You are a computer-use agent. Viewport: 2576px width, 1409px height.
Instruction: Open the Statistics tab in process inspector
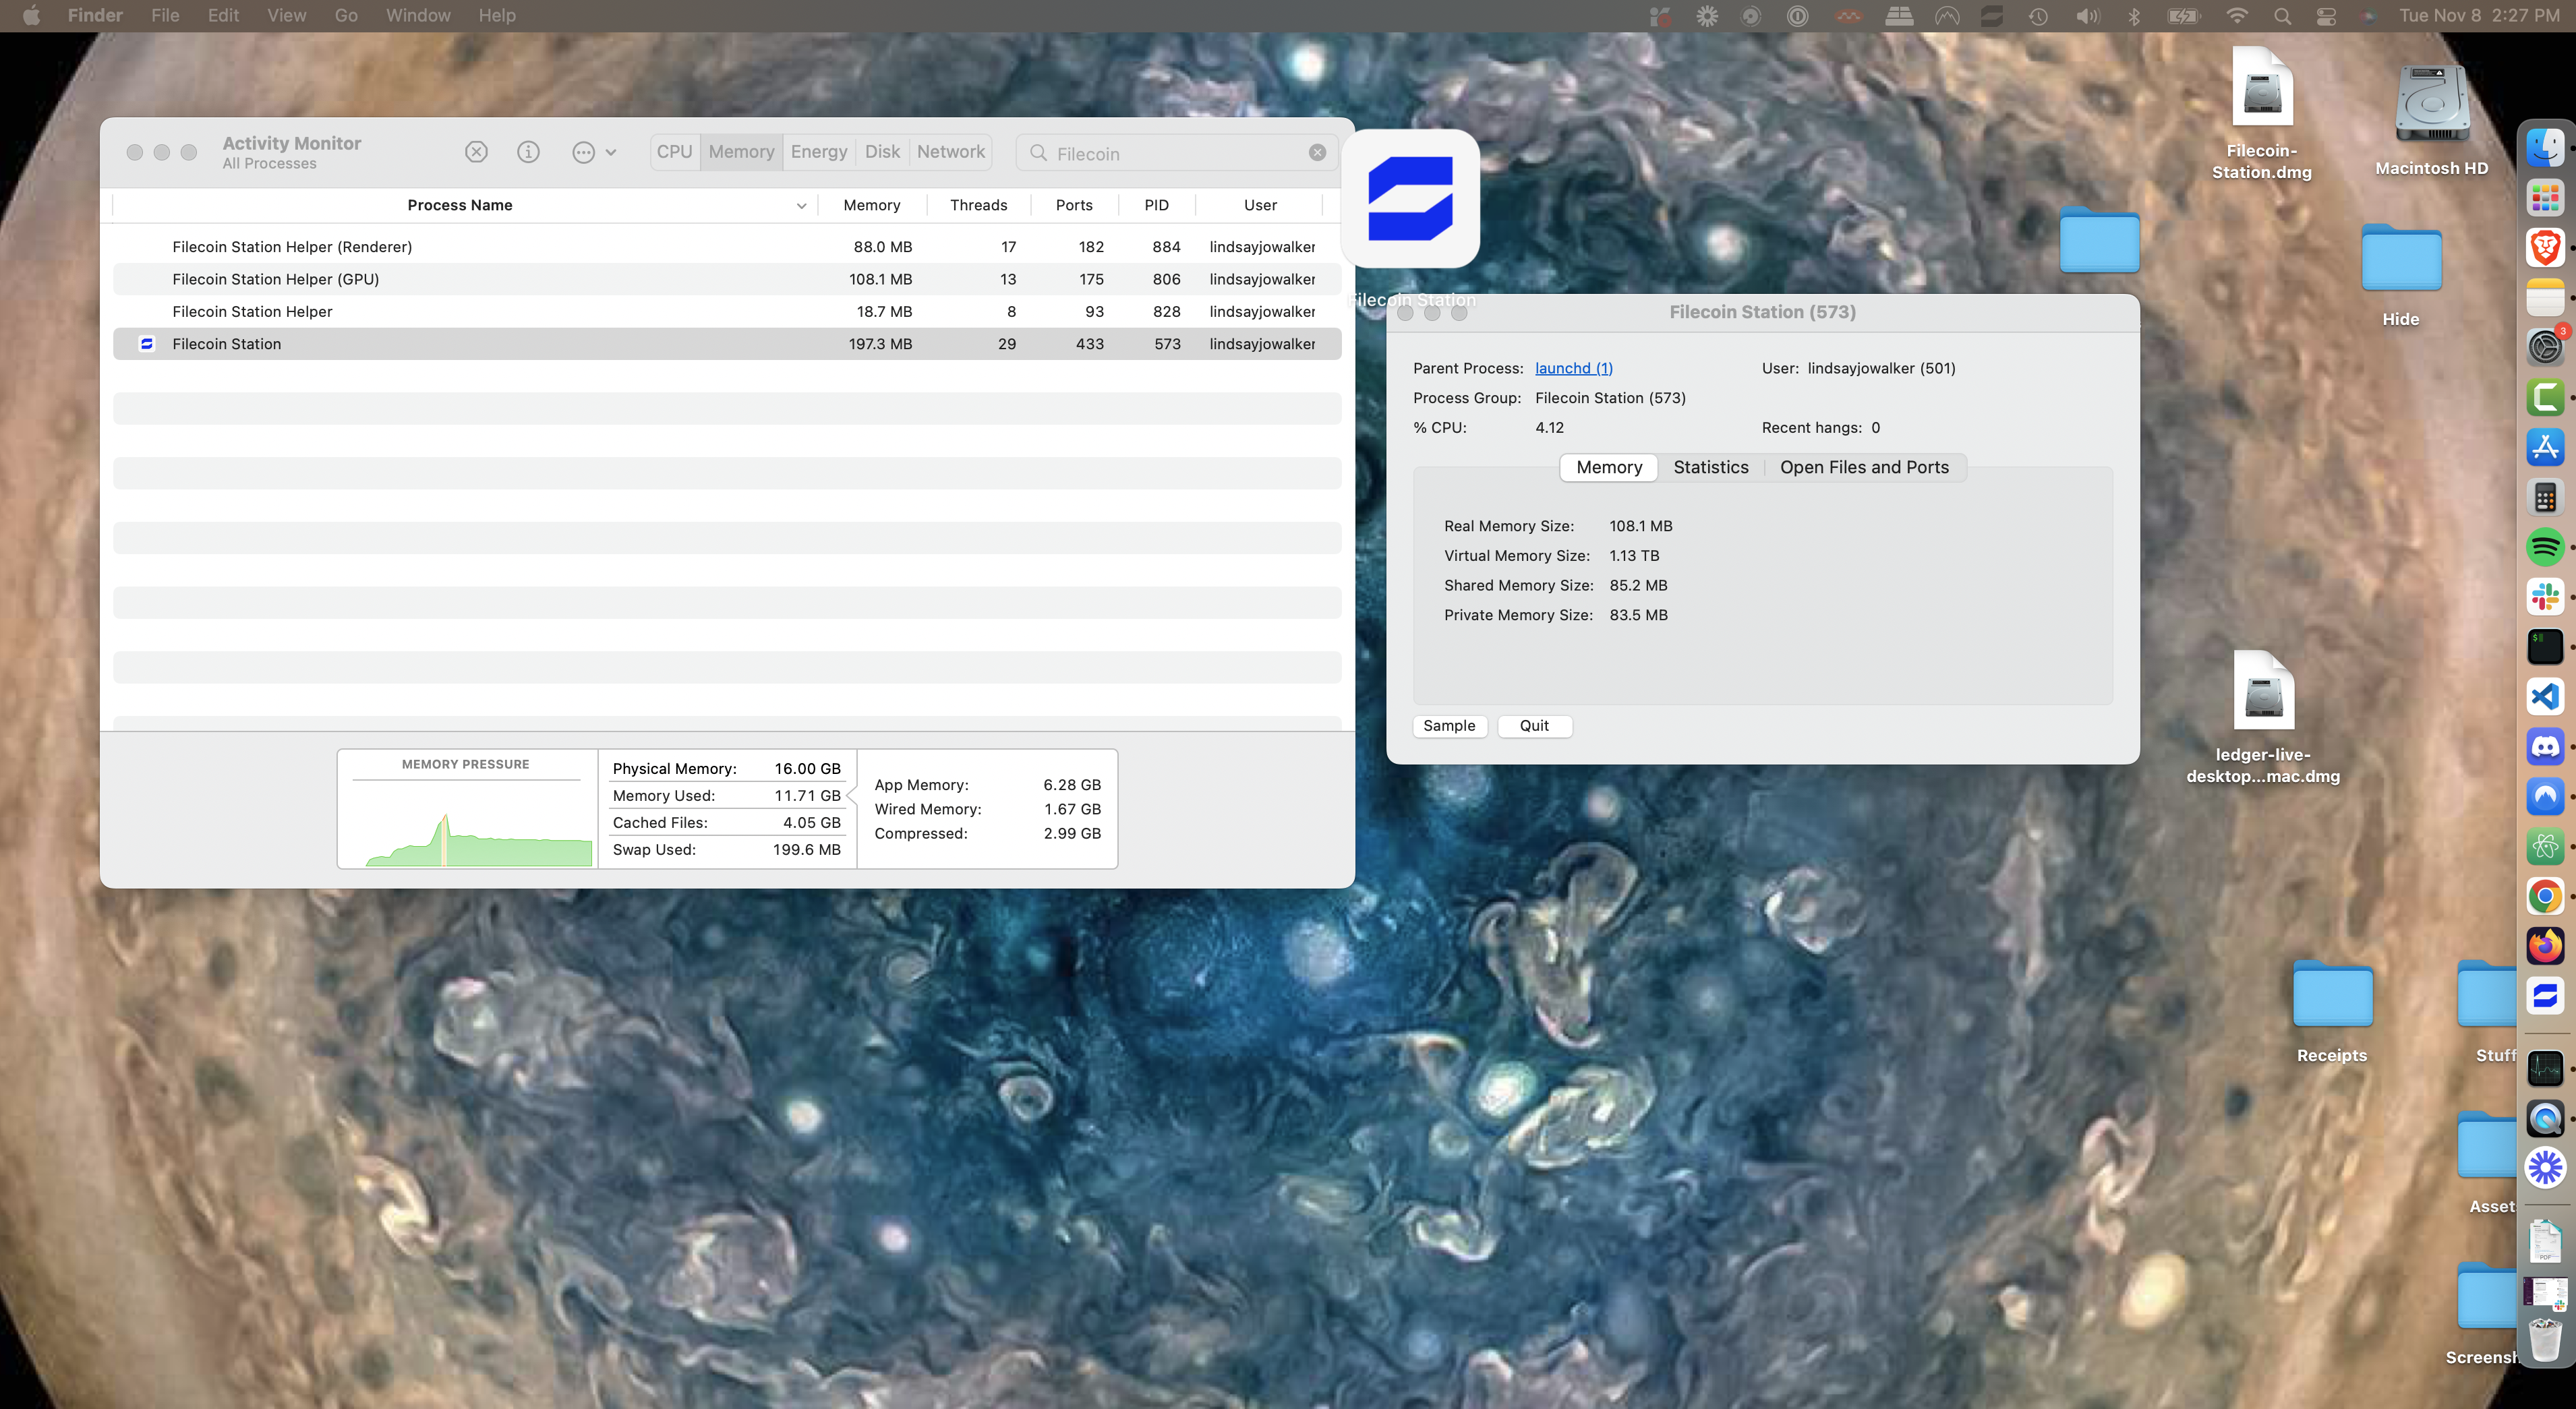tap(1710, 467)
